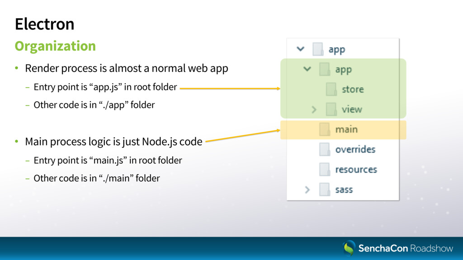The image size is (463, 260).
Task: Click the sass folder icon
Action: coord(325,190)
